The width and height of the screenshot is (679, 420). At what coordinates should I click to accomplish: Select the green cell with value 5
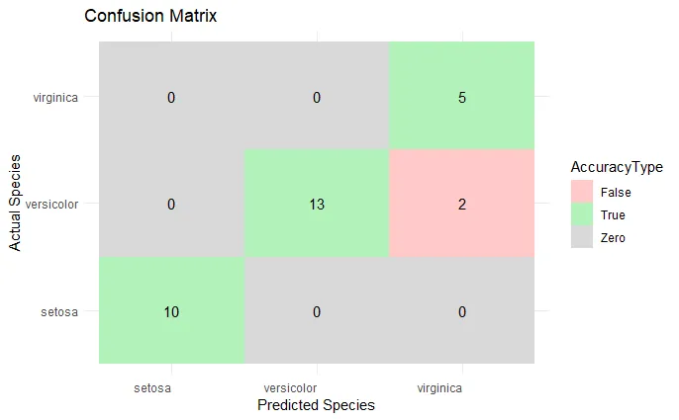coord(462,97)
